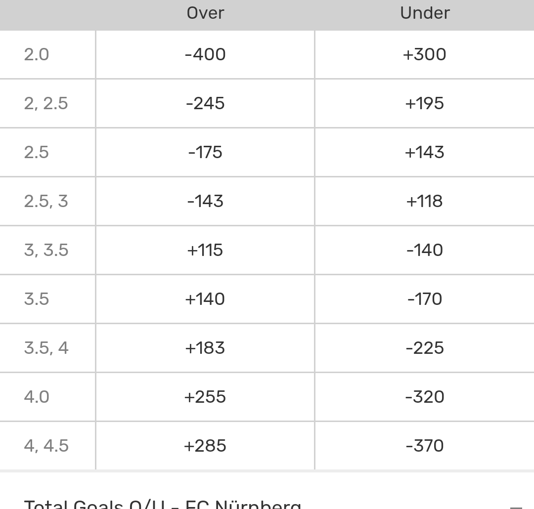Tap Over 3.5 odds +140

(x=205, y=299)
